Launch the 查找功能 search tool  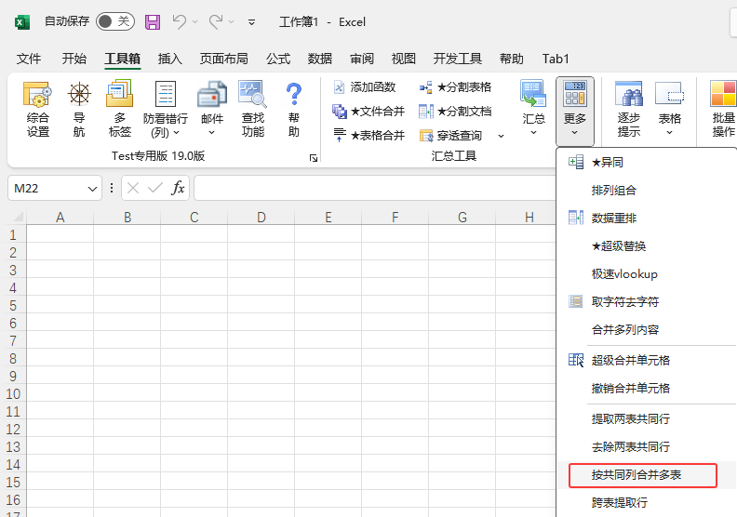[x=252, y=96]
